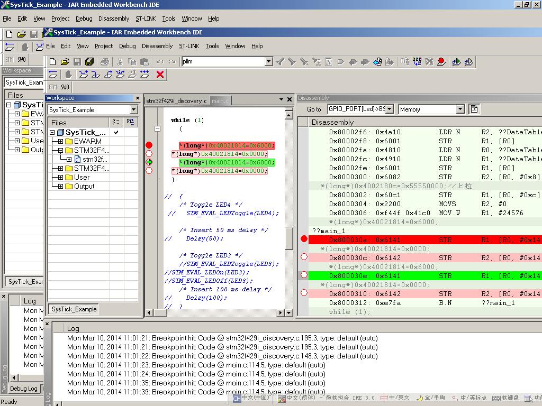Close the active editor tab
This screenshot has height=406, width=542.
tap(290, 99)
